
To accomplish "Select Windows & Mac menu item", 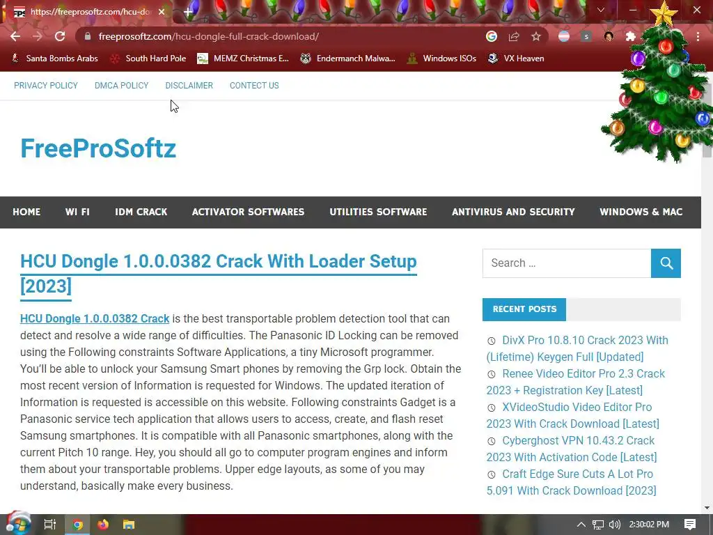I will click(641, 212).
